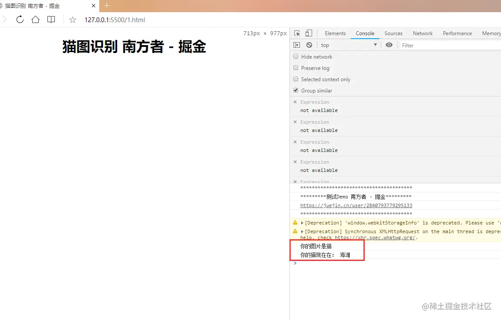501x320 pixels.
Task: Open the juejin.cn user profile link
Action: click(x=356, y=205)
